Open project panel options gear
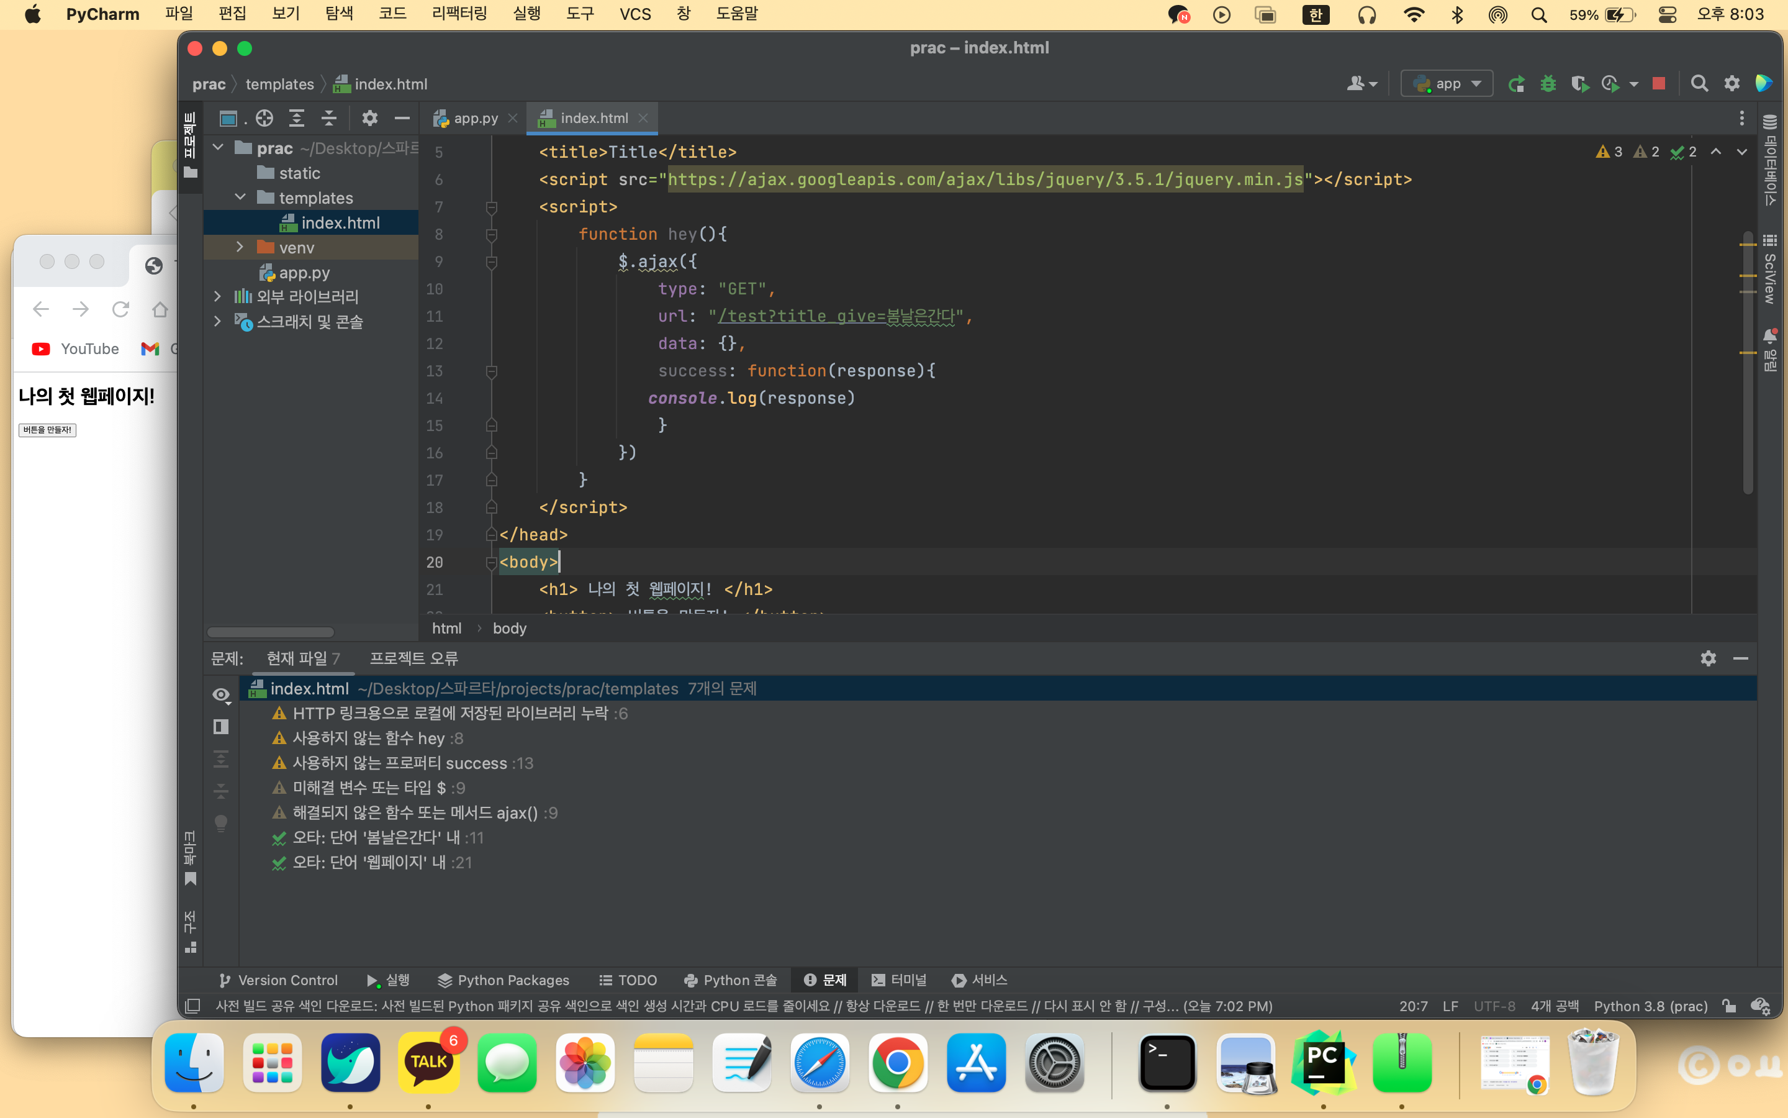Image resolution: width=1788 pixels, height=1118 pixels. point(369,118)
